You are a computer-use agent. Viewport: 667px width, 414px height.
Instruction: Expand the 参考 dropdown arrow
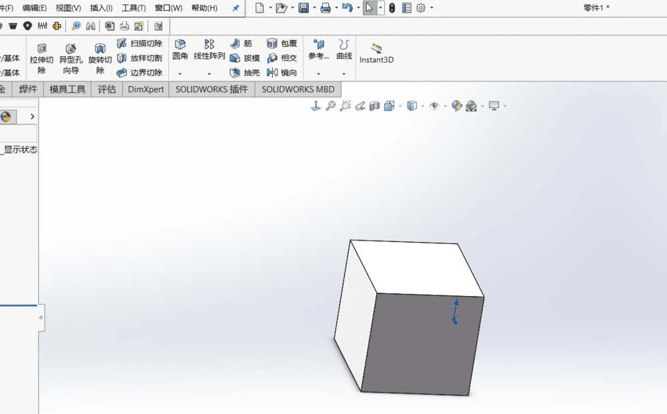pyautogui.click(x=318, y=74)
